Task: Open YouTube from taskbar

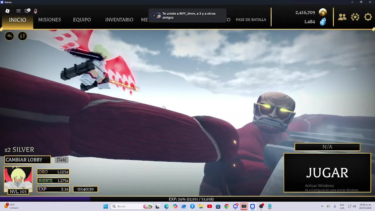Action: pyautogui.click(x=209, y=206)
